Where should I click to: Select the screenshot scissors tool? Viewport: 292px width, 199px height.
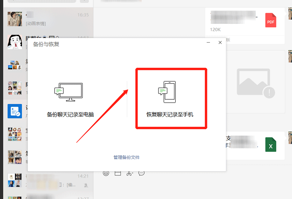point(130,173)
